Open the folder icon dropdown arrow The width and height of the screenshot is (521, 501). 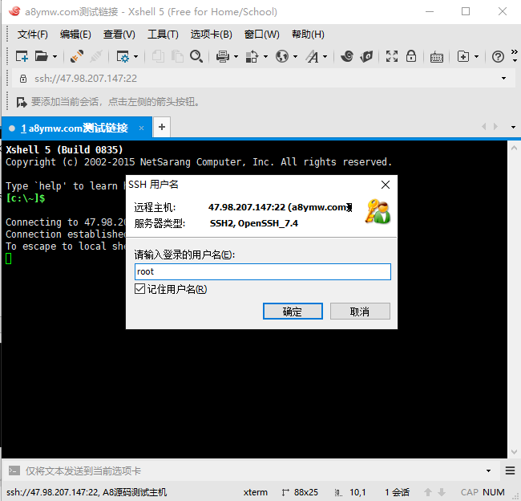coord(55,56)
